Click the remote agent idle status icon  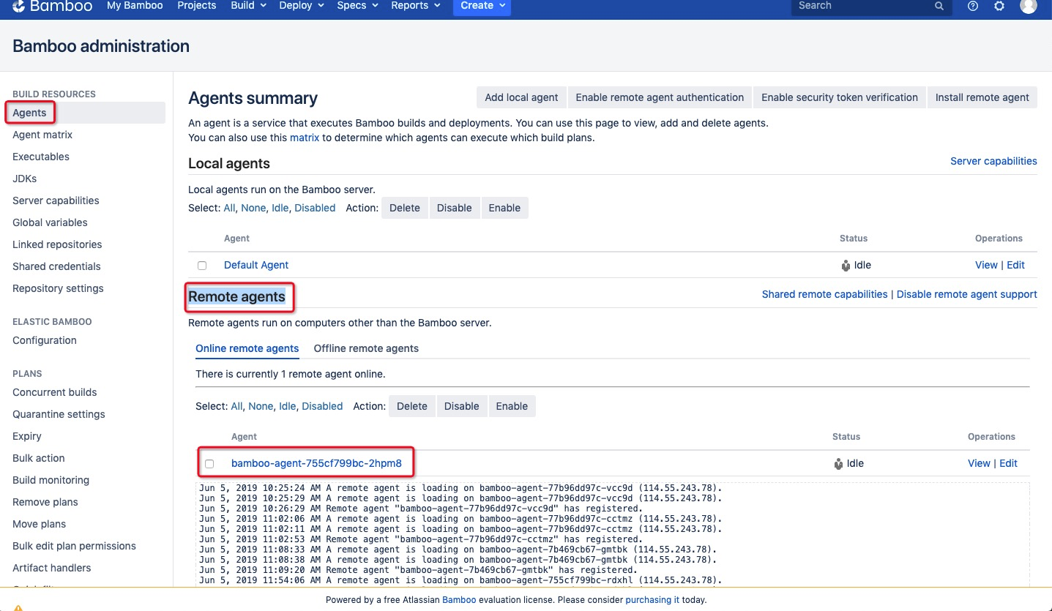click(838, 463)
